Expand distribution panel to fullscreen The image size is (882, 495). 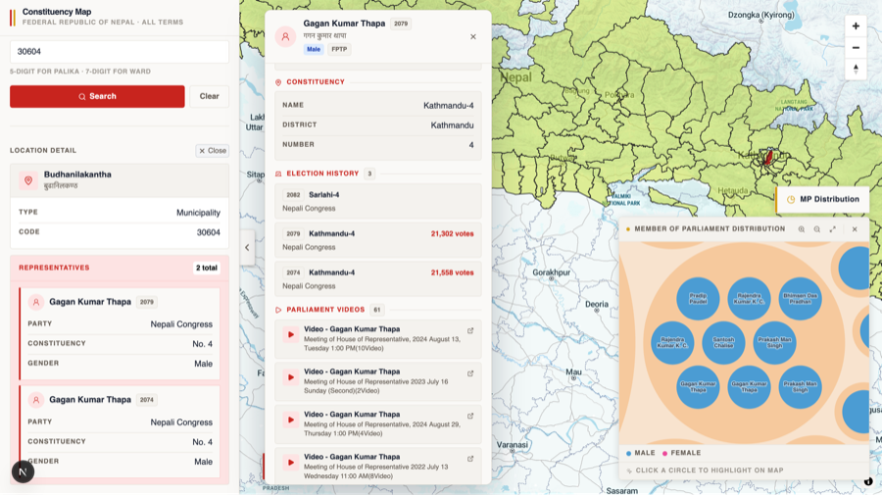pyautogui.click(x=833, y=229)
